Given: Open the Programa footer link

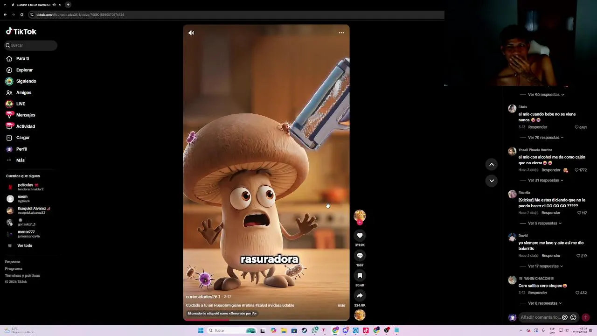Looking at the screenshot, I should (x=14, y=269).
